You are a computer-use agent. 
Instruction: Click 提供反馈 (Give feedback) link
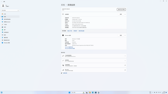point(65,73)
